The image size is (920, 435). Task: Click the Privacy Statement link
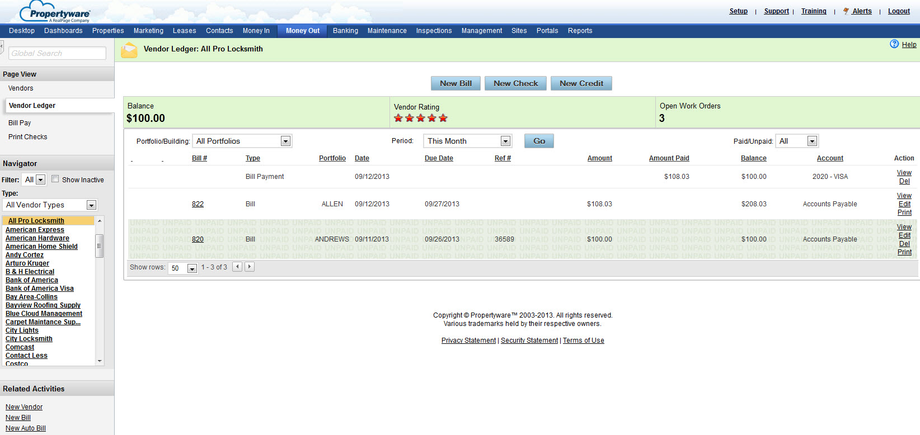pyautogui.click(x=468, y=341)
